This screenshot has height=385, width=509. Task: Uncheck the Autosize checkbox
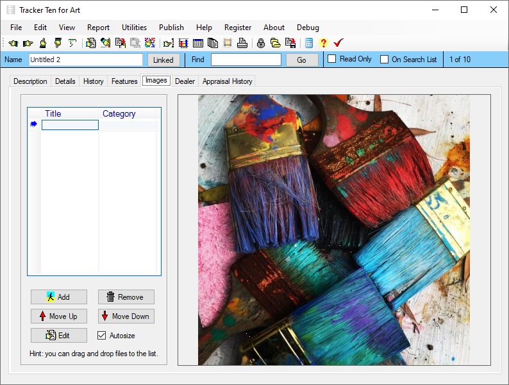101,335
